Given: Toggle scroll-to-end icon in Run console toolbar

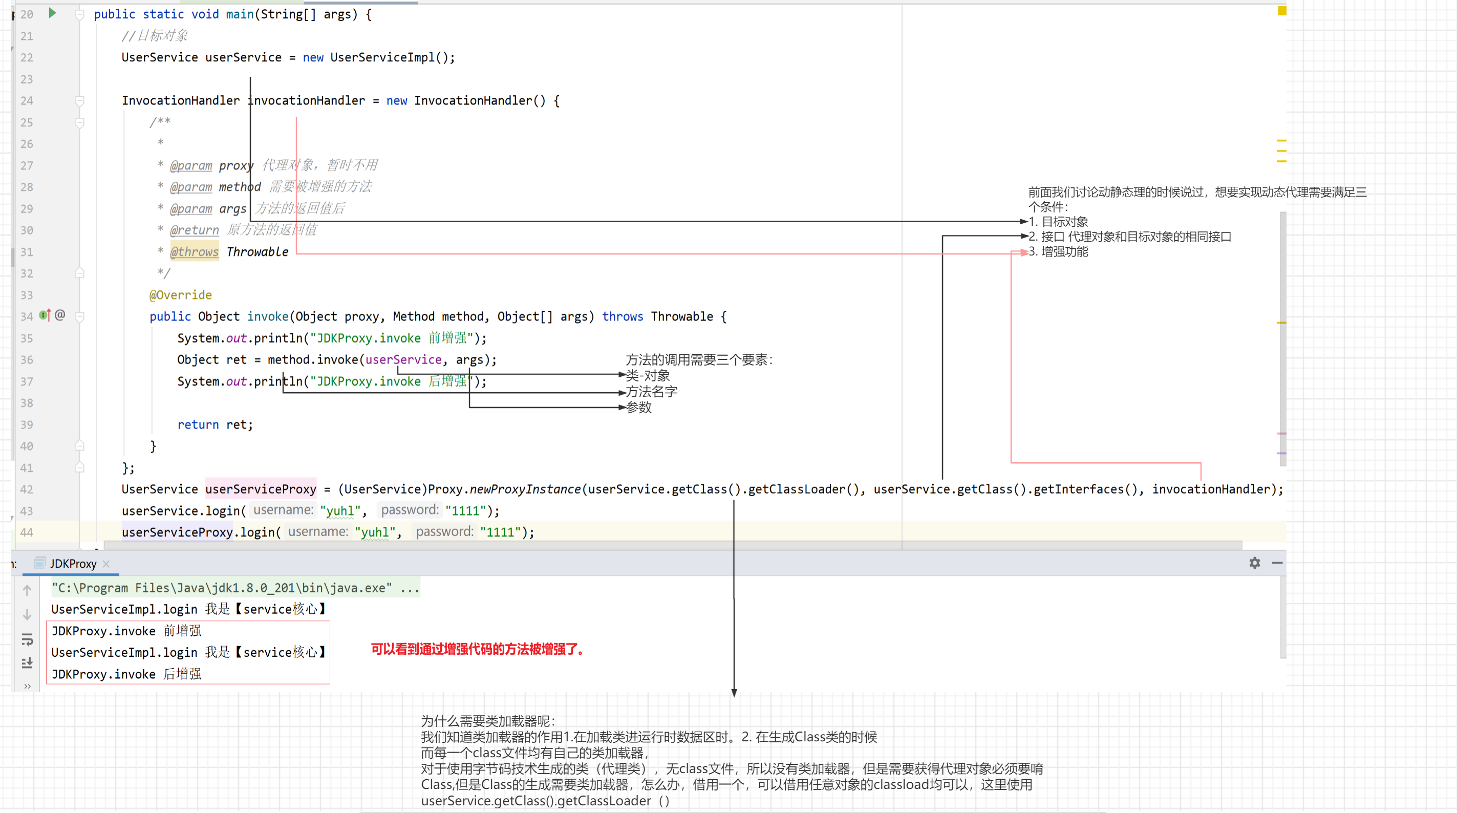Looking at the screenshot, I should (27, 663).
